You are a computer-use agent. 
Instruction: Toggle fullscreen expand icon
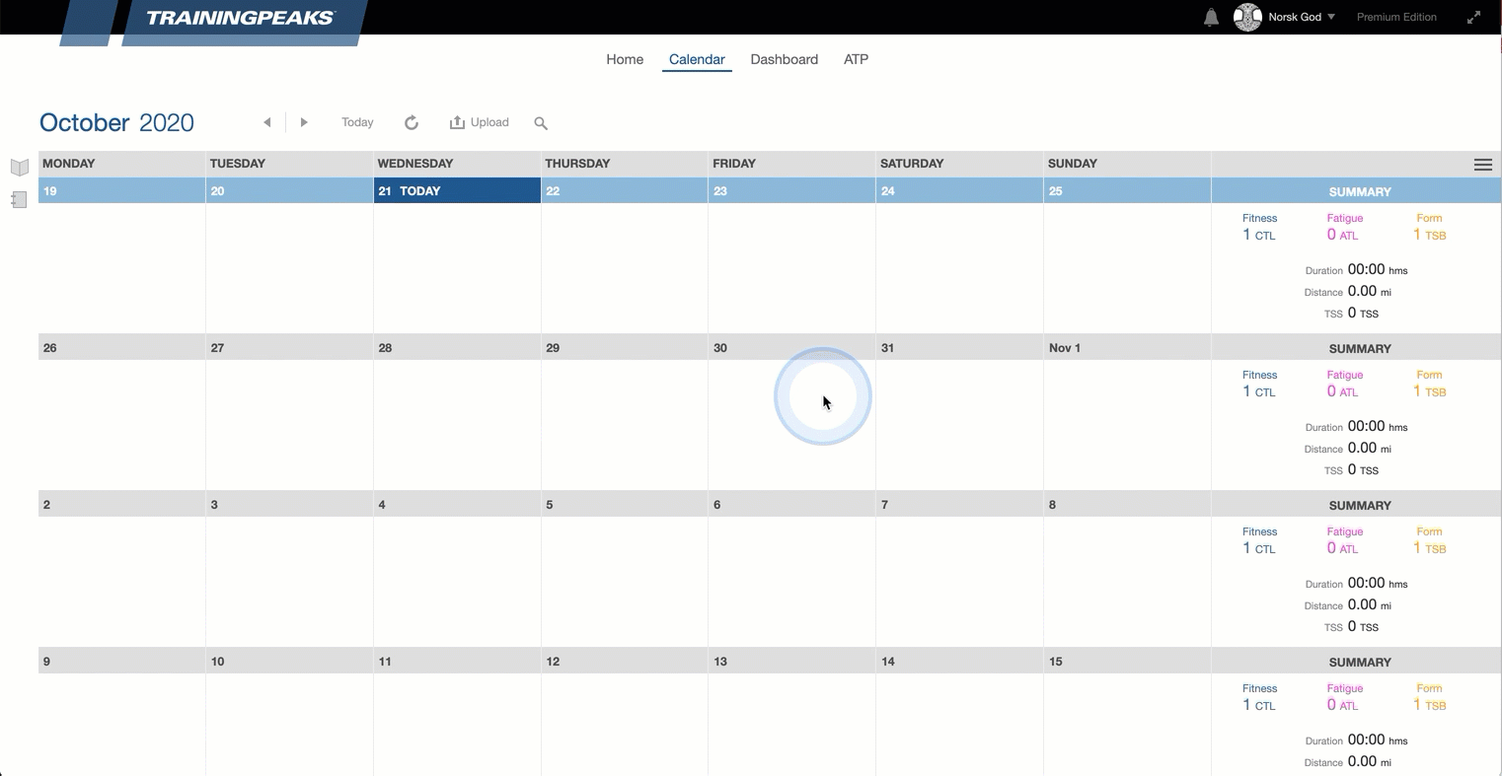[1473, 18]
